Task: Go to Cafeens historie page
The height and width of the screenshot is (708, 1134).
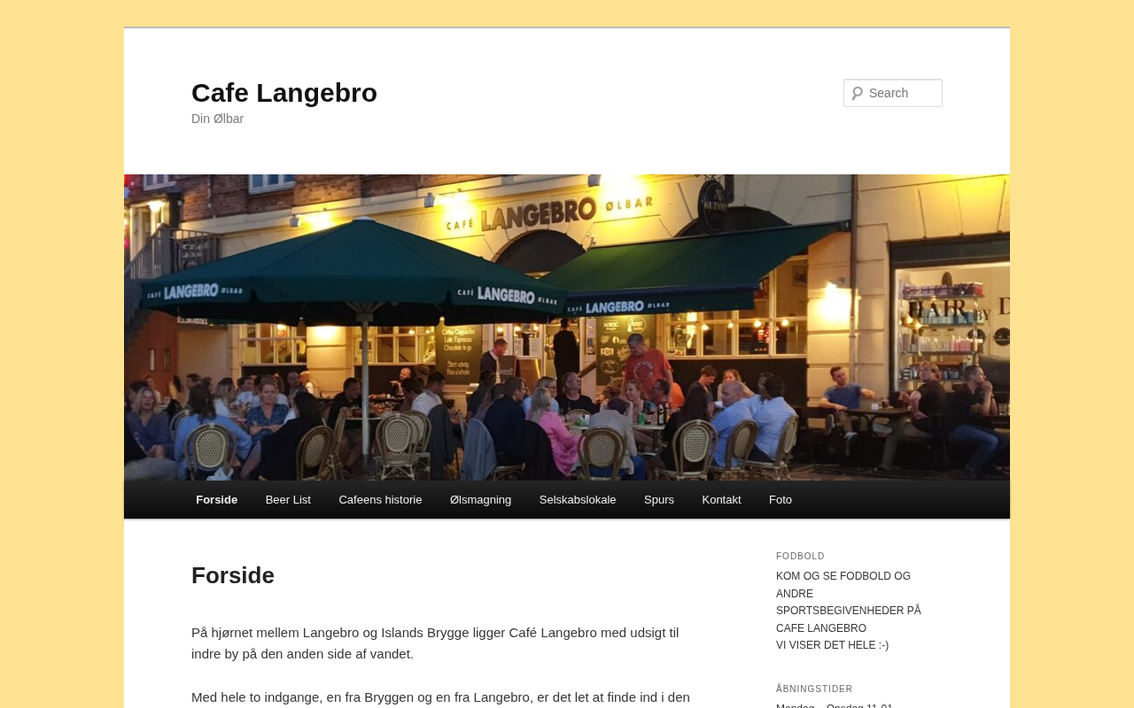Action: coord(380,500)
